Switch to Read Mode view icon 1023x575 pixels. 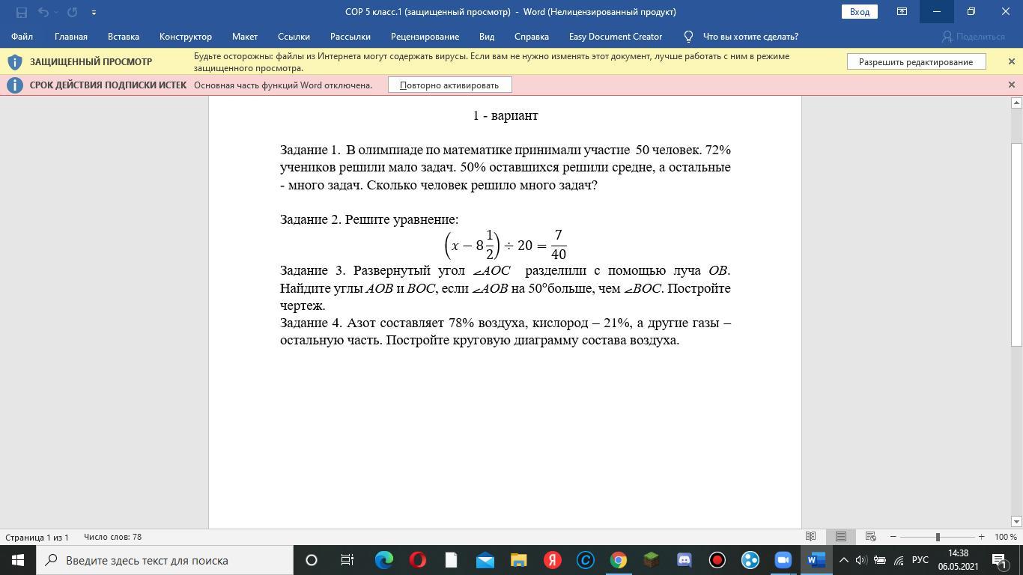pos(810,537)
